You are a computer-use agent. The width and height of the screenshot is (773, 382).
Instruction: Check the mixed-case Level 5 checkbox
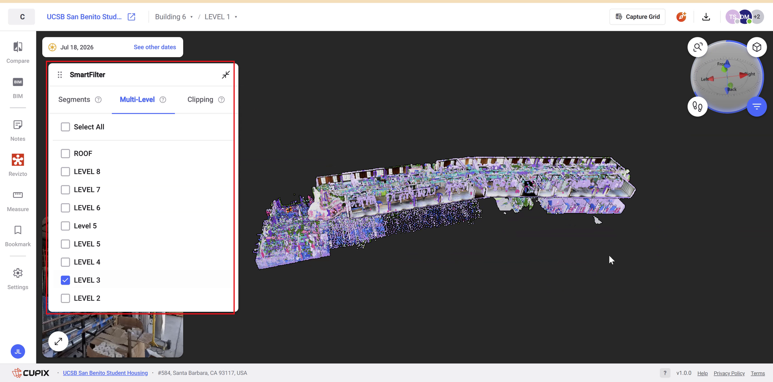pos(65,226)
